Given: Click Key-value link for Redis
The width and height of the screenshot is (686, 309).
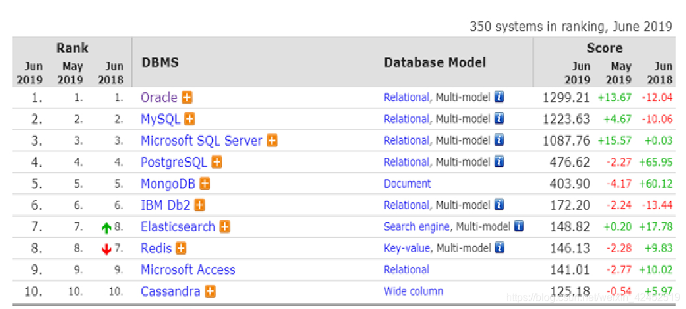Looking at the screenshot, I should [407, 249].
